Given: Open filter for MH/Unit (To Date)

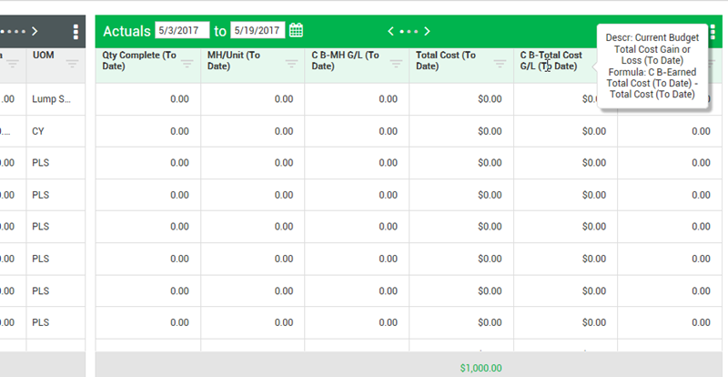Looking at the screenshot, I should pos(291,64).
